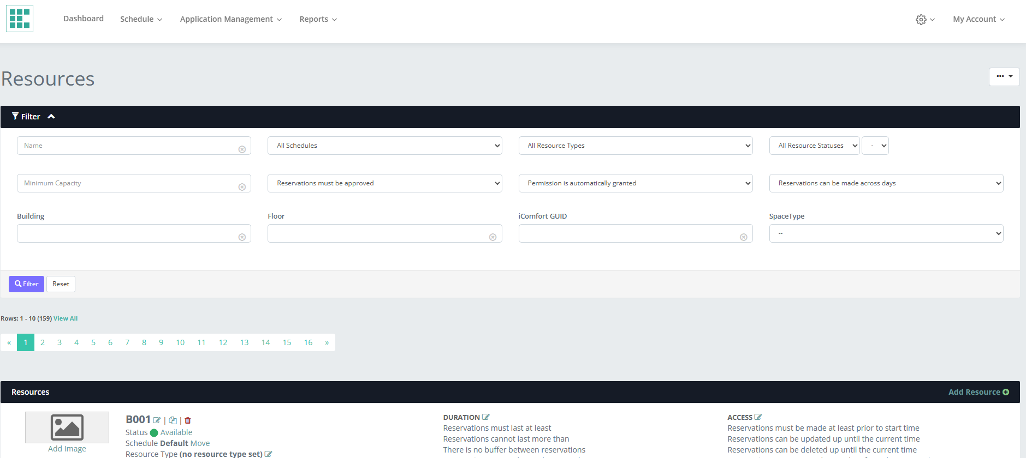Open the SpaceType dropdown
Image resolution: width=1026 pixels, height=458 pixels.
click(886, 233)
